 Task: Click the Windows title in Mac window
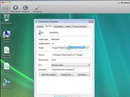point(125,3)
